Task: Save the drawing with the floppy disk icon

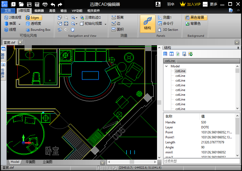Action: tap(29, 4)
